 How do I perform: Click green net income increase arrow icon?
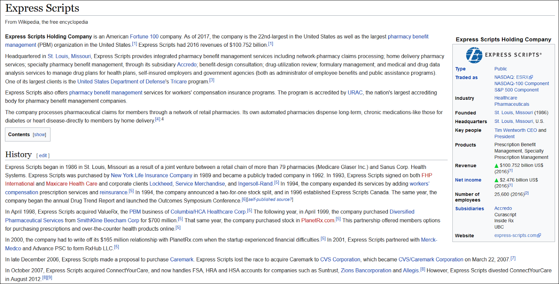496,180
